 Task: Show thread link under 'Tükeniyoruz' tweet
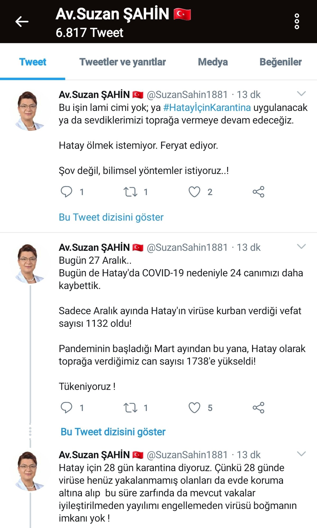[113, 432]
